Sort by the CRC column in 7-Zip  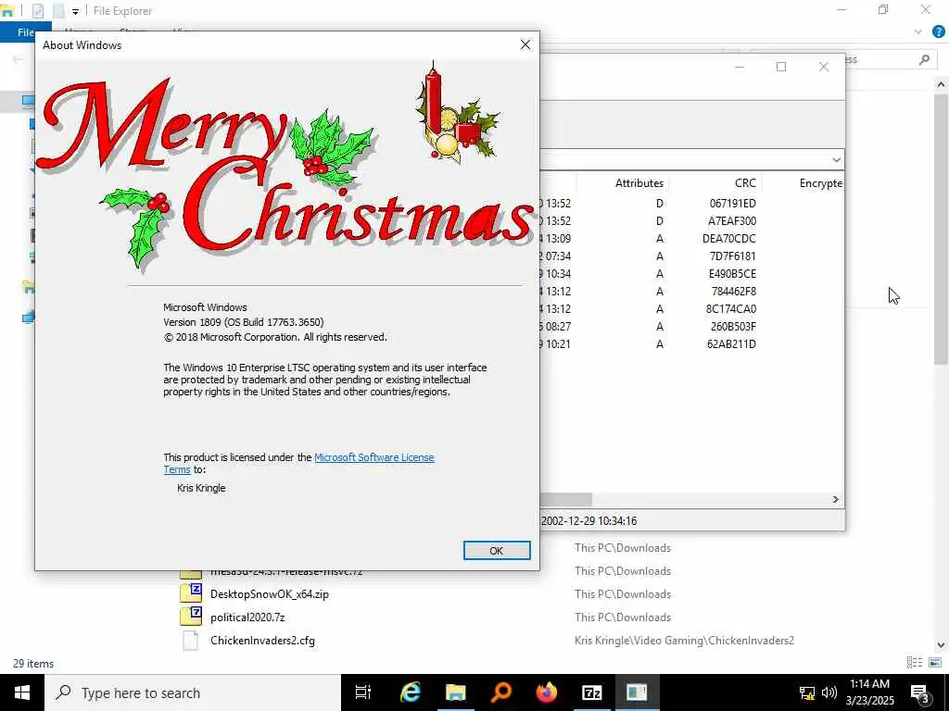745,182
